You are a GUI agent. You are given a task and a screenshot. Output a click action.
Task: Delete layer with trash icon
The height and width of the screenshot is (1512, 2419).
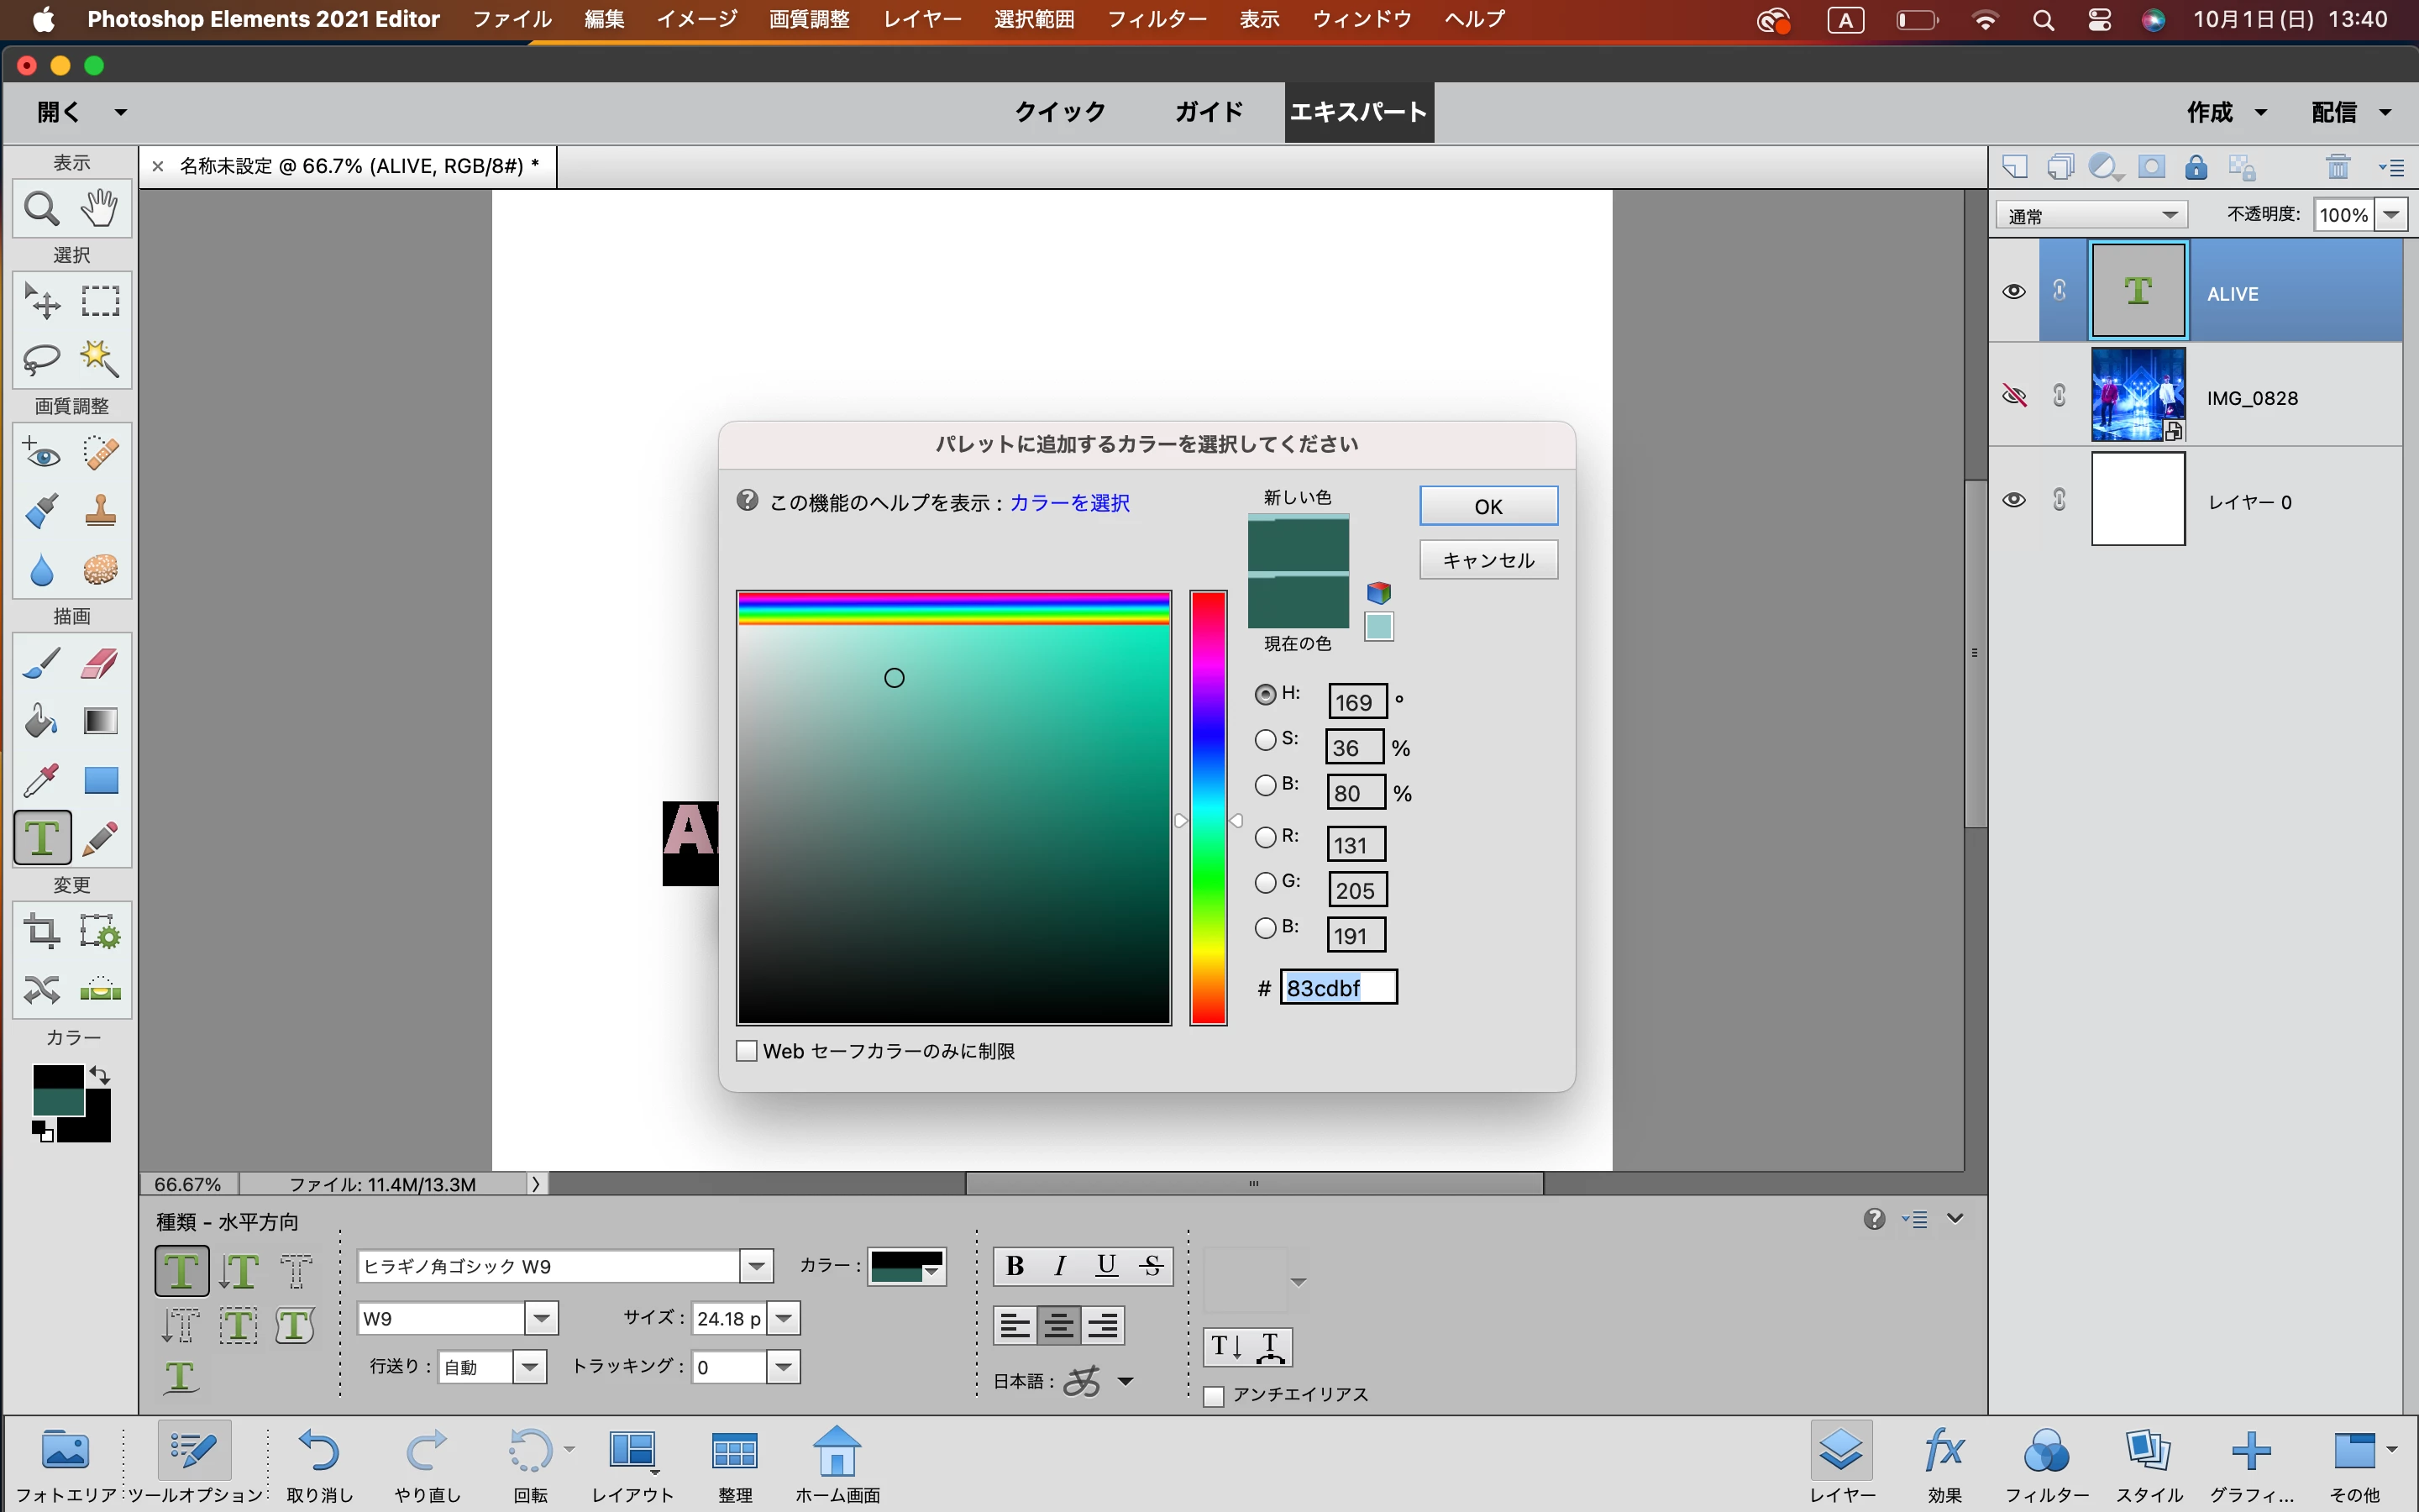pos(2337,167)
